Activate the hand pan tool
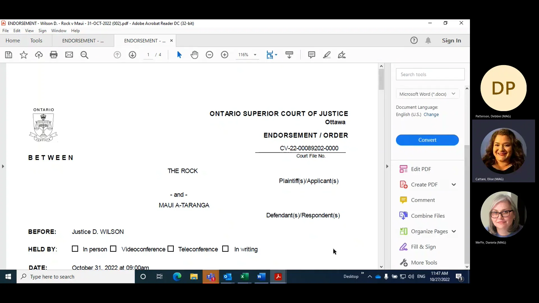The image size is (539, 303). point(194,55)
